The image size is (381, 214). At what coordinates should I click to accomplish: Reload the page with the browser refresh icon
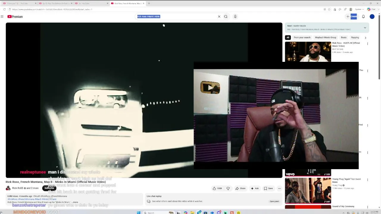tap(4, 9)
